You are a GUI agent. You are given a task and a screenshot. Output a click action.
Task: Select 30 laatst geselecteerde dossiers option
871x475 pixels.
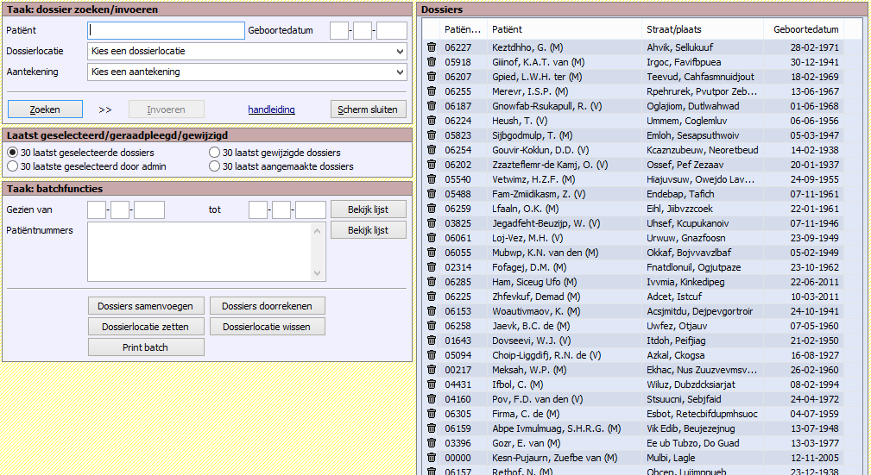[12, 153]
